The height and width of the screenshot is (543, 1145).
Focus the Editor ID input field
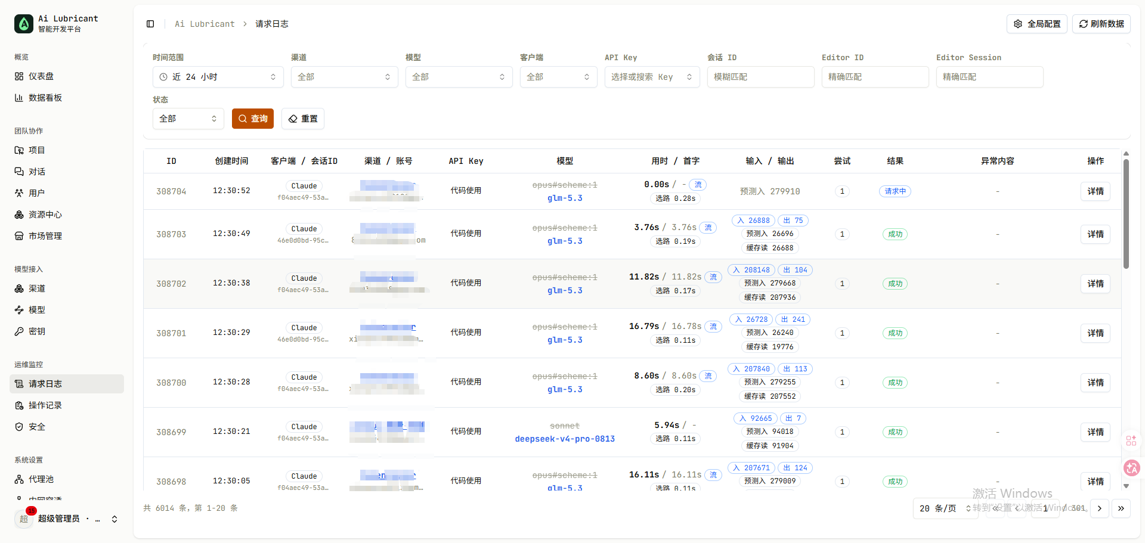coord(875,77)
